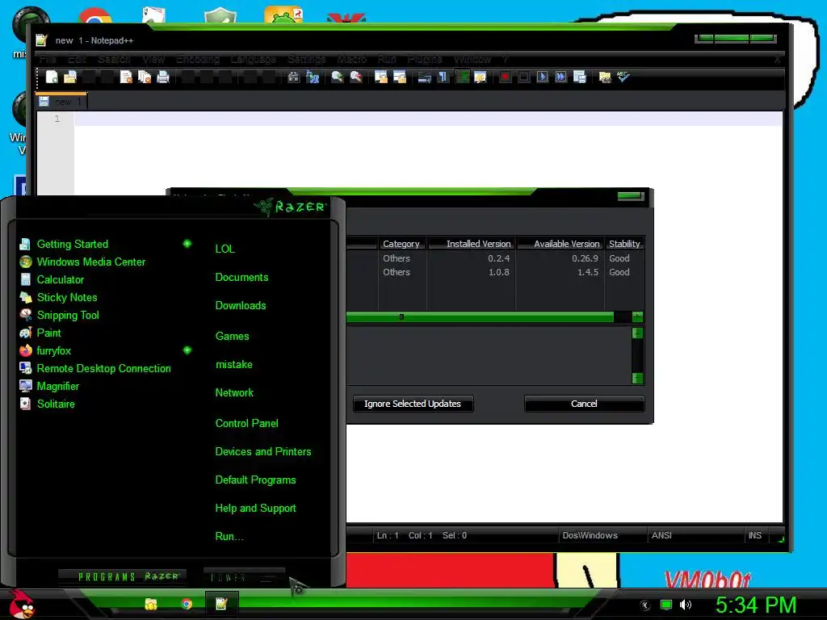Click the Replace toolbar icon
This screenshot has width=827, height=620.
pyautogui.click(x=313, y=77)
